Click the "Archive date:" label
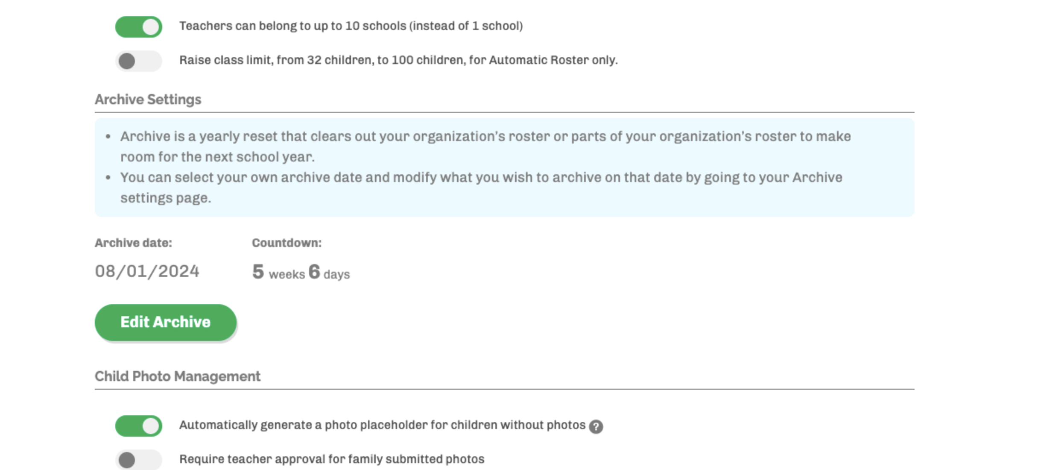The height and width of the screenshot is (470, 1038). 133,243
